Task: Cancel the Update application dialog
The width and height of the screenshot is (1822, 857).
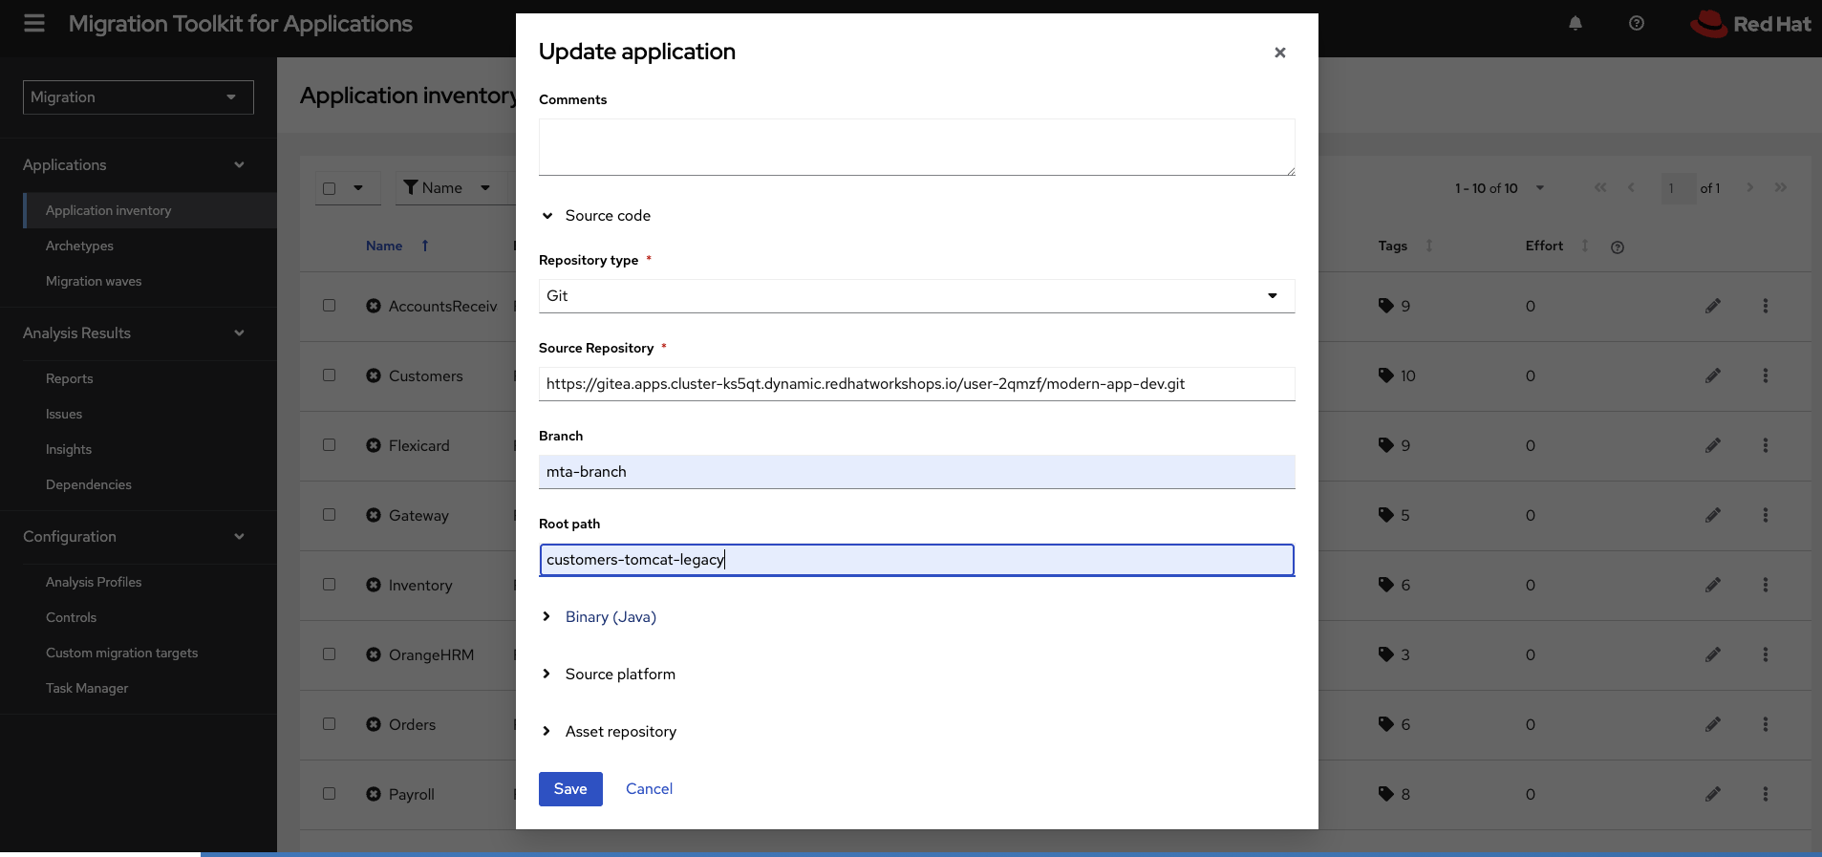Action: [x=649, y=789]
